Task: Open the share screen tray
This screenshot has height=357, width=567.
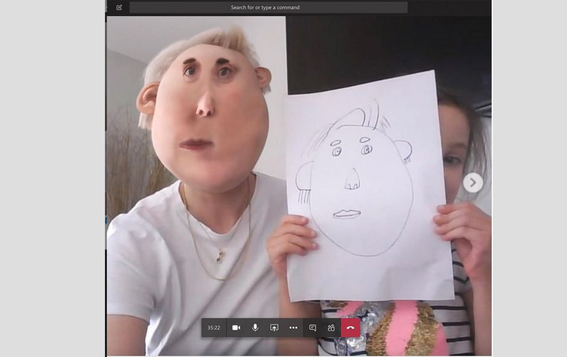Action: [x=274, y=328]
